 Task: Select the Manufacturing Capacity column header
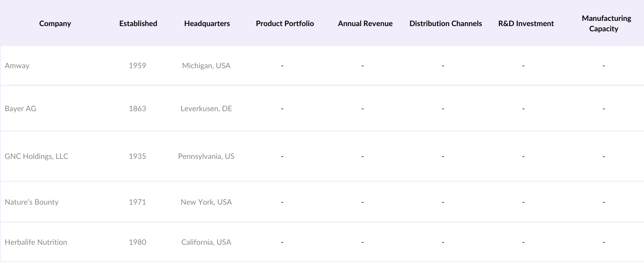click(606, 23)
